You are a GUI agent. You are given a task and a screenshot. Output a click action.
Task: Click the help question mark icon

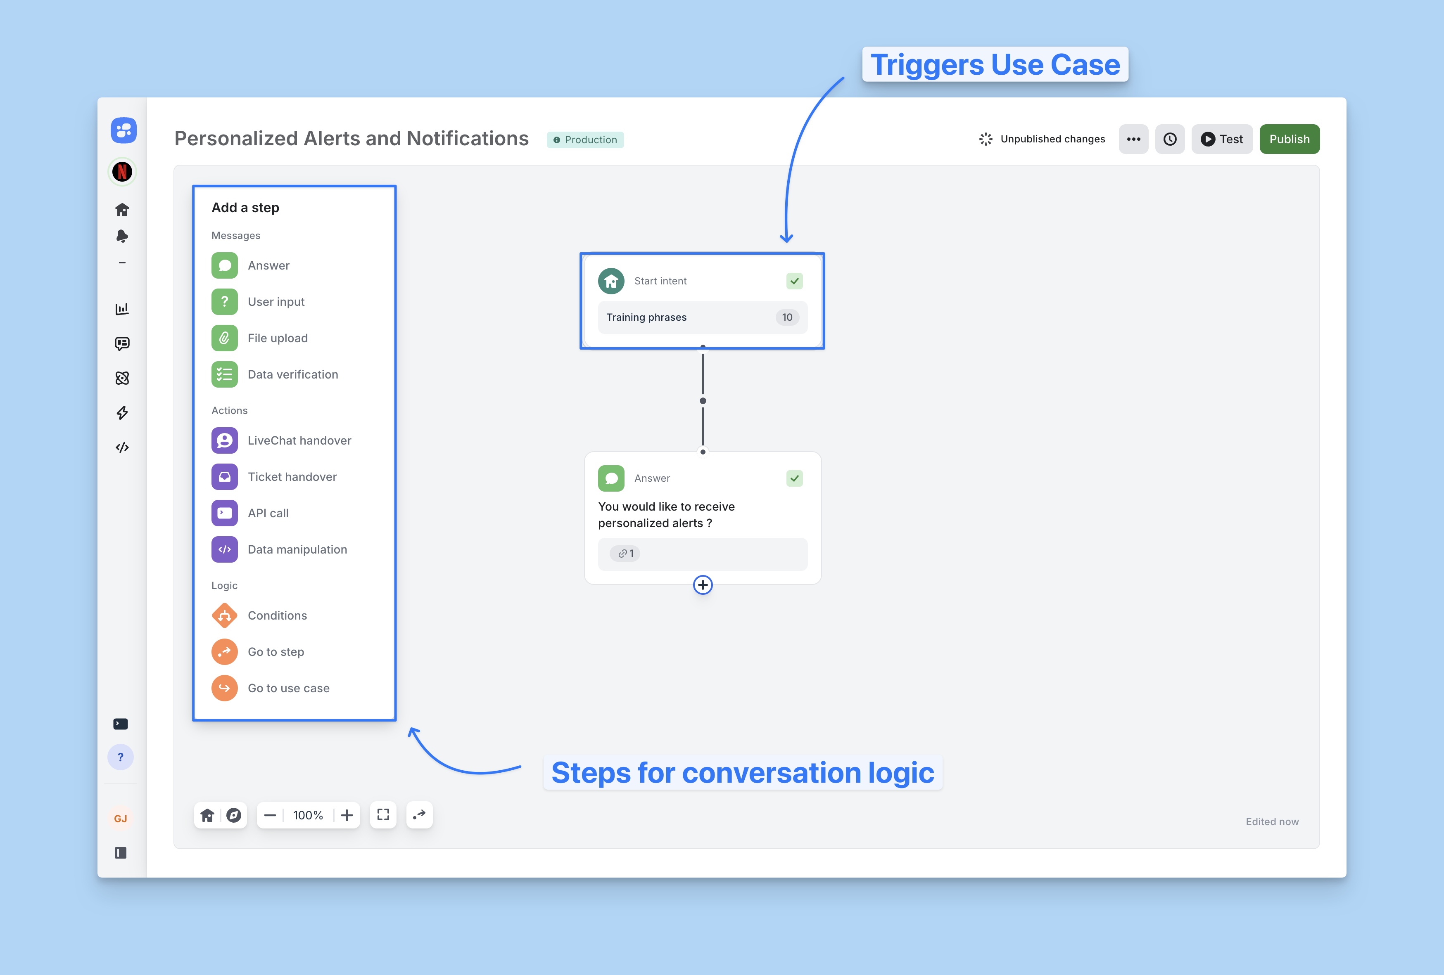121,757
